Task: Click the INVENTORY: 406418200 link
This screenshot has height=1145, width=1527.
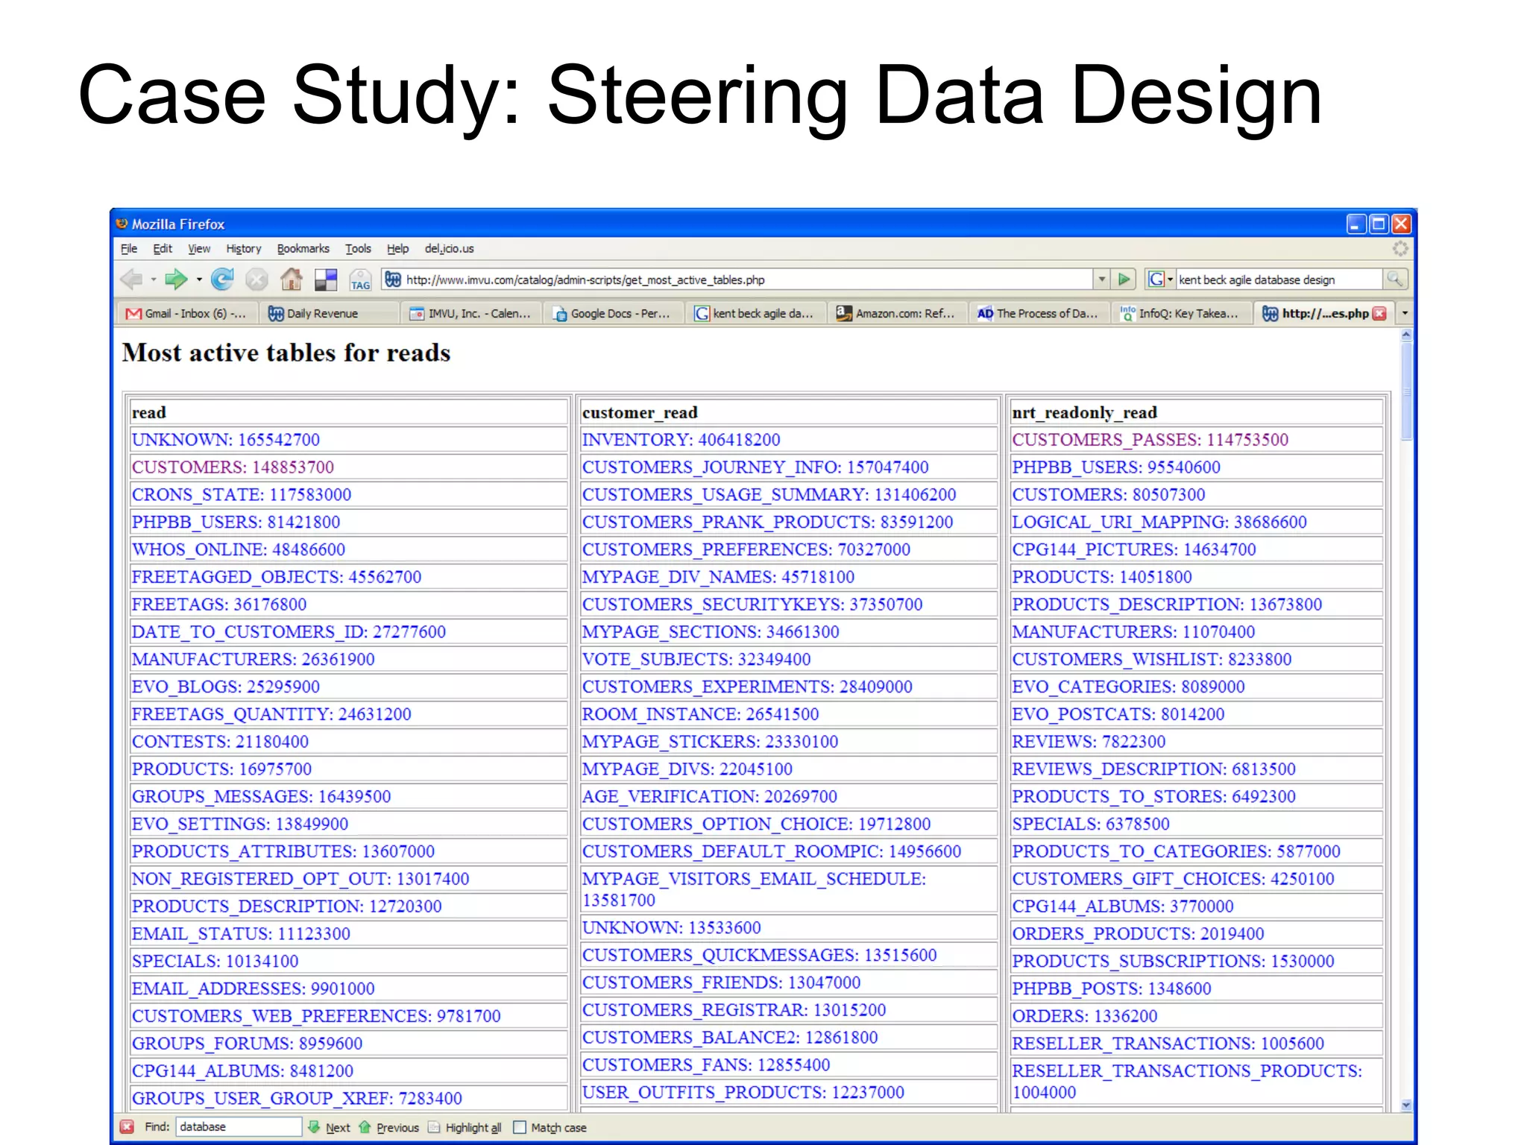Action: (x=681, y=440)
